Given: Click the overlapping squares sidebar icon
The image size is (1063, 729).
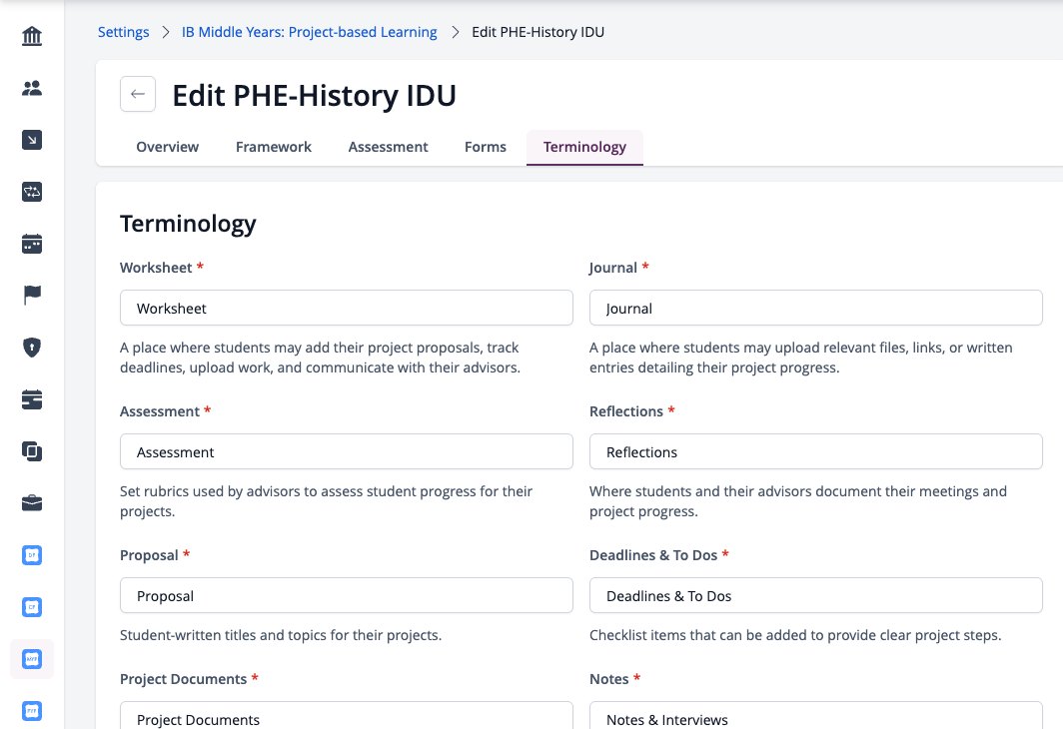Looking at the screenshot, I should coord(32,451).
